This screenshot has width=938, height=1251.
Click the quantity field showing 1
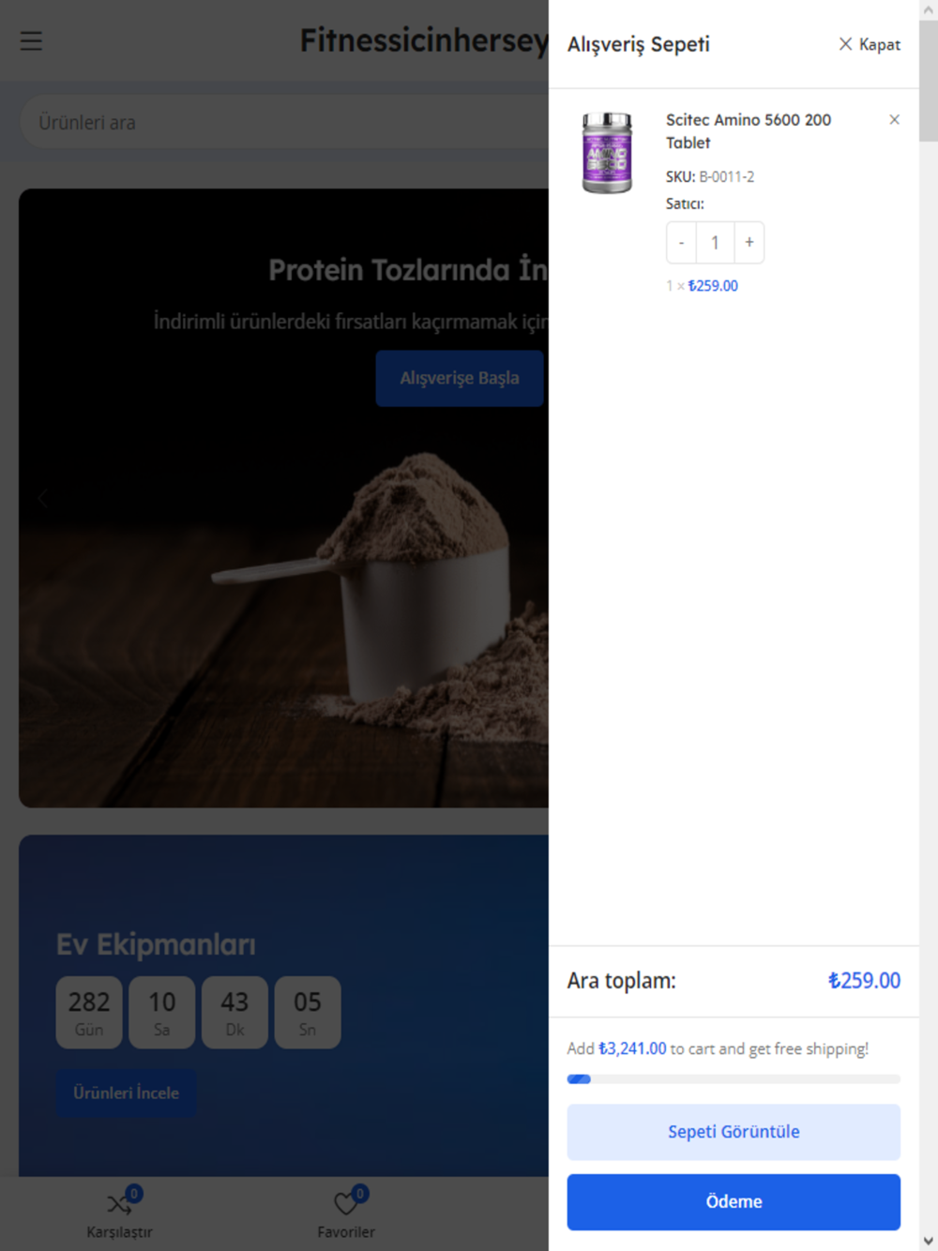click(715, 243)
